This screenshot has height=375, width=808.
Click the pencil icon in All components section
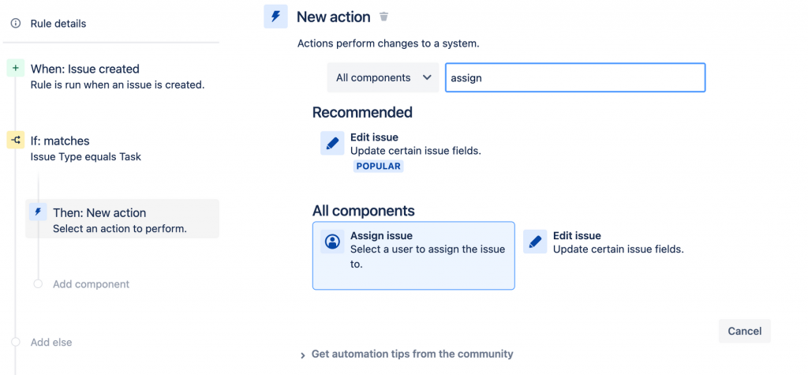click(x=535, y=242)
